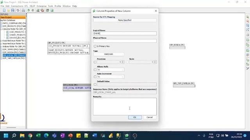
Task: Enable the Auto Increment checkbox
Action: coord(95,77)
